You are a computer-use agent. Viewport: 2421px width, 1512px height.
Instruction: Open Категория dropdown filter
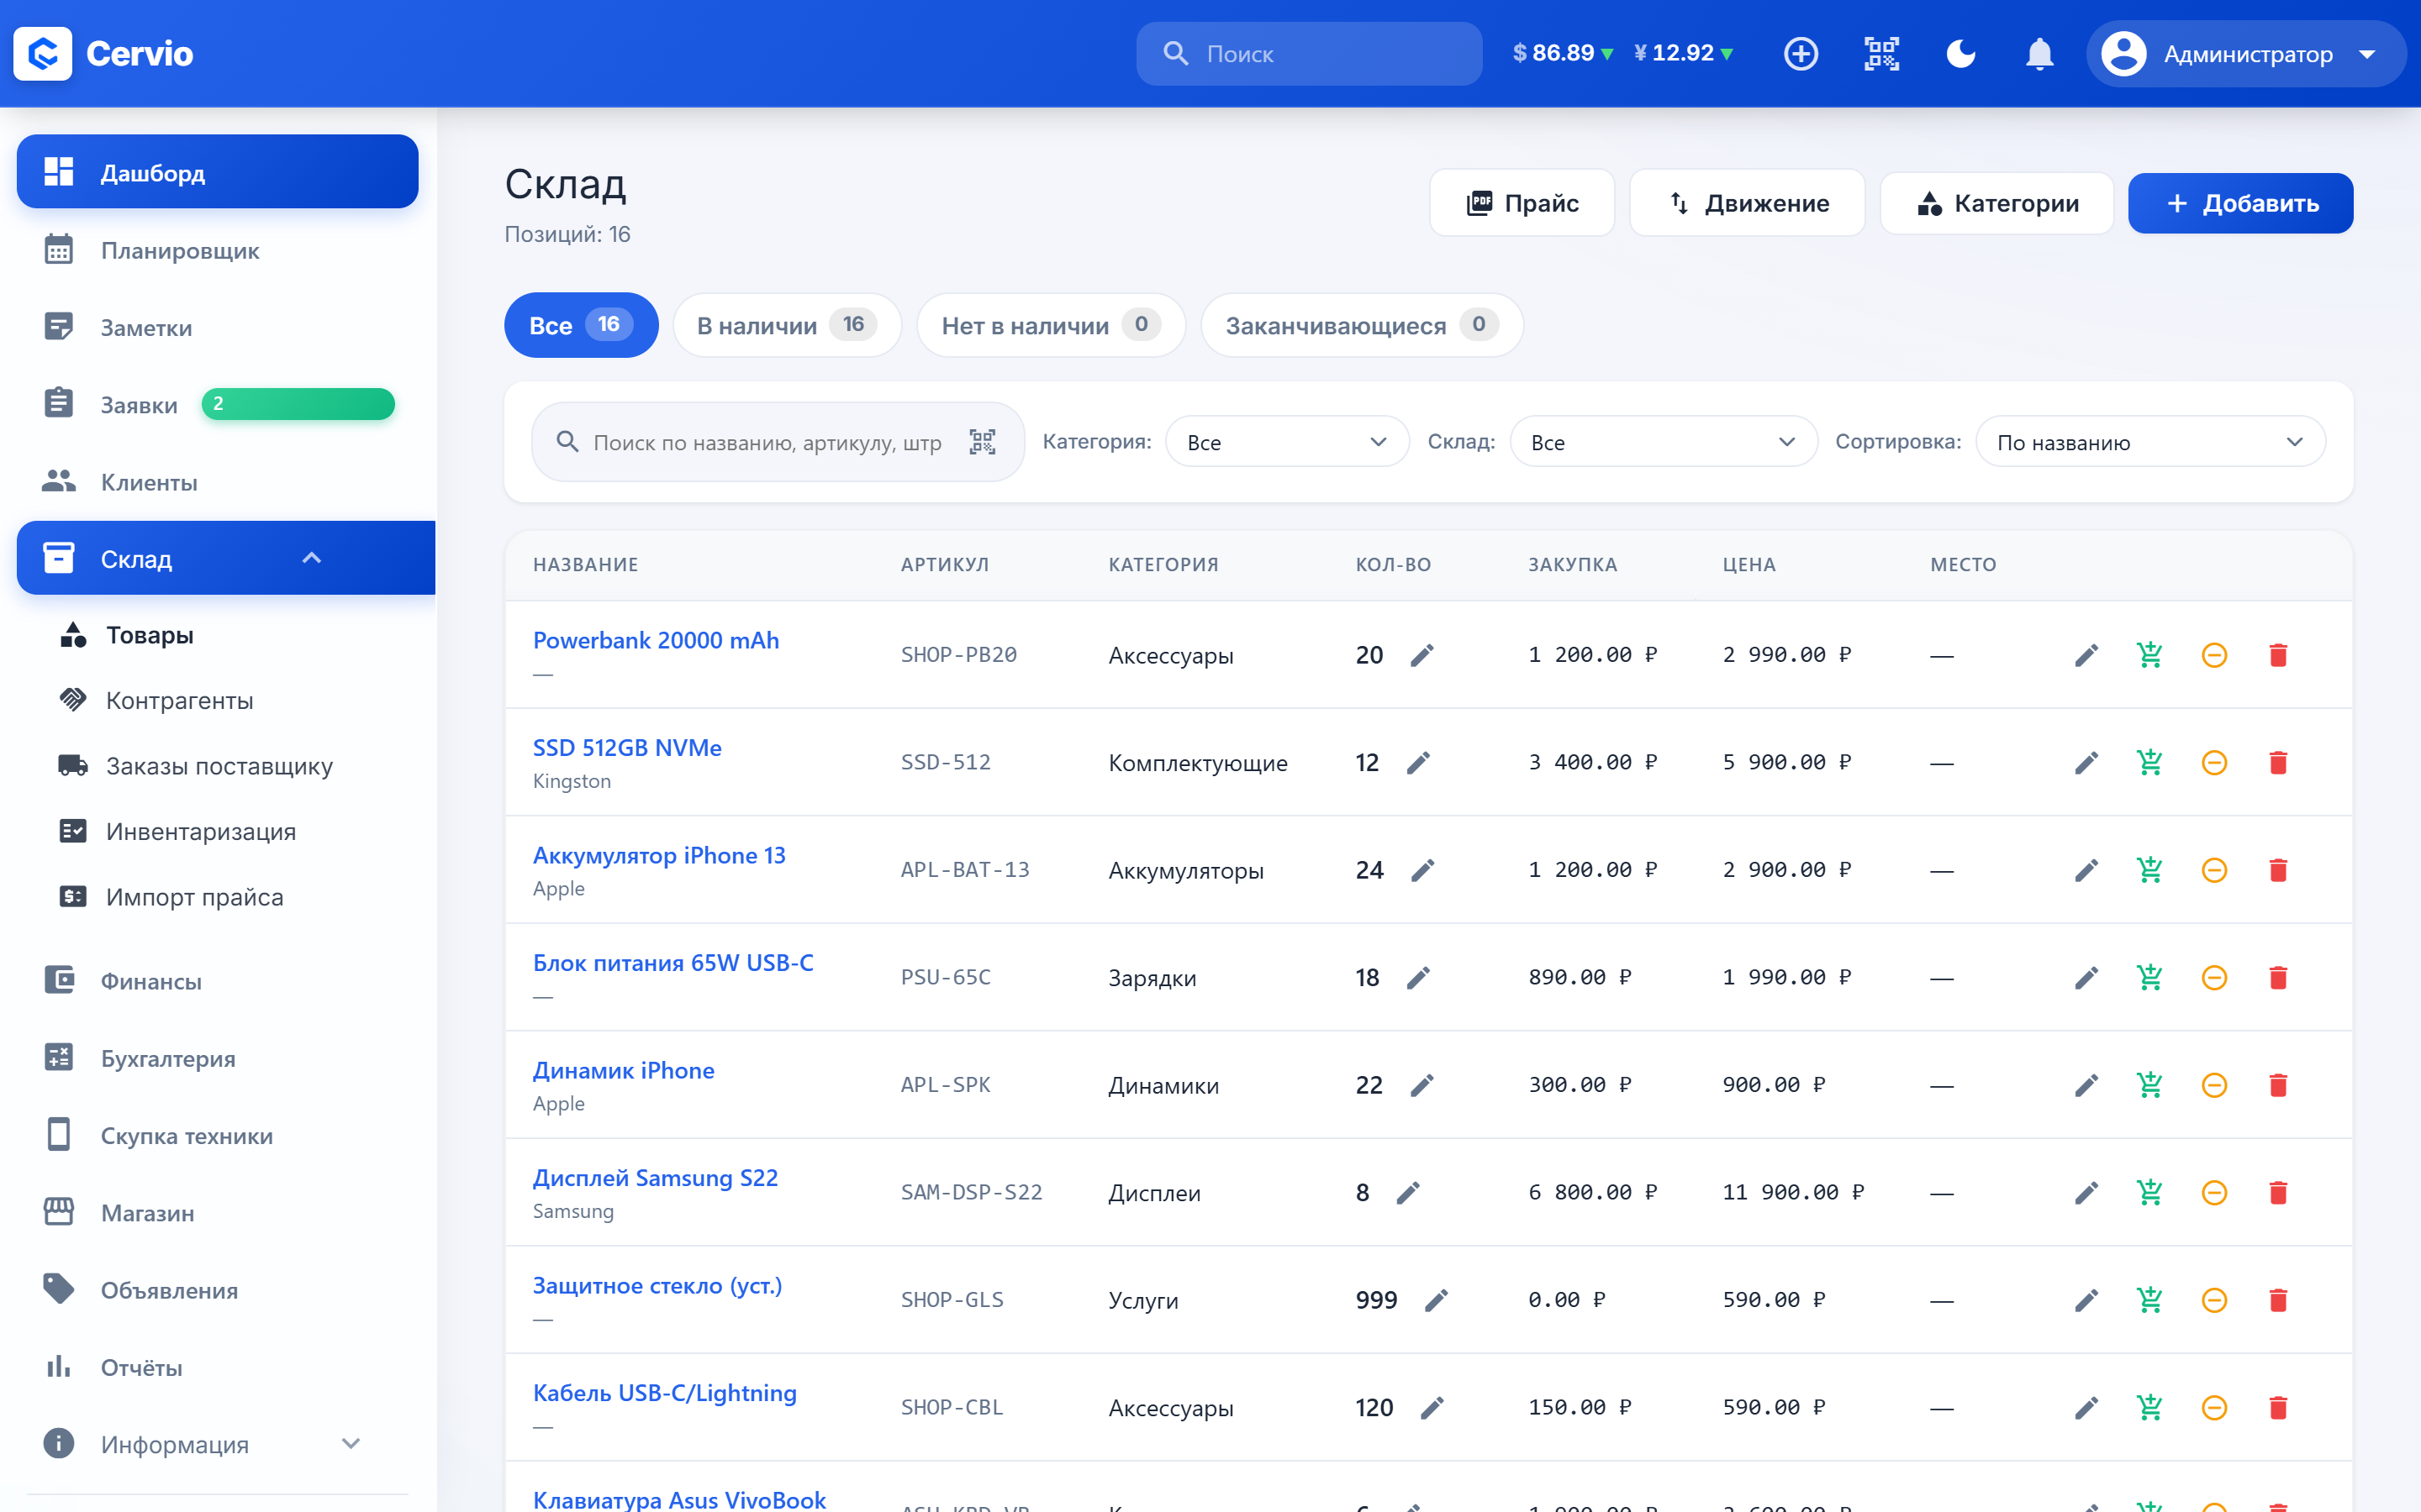coord(1286,442)
